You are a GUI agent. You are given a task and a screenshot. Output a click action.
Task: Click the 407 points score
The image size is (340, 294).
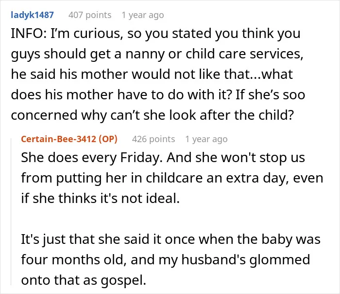pos(90,15)
